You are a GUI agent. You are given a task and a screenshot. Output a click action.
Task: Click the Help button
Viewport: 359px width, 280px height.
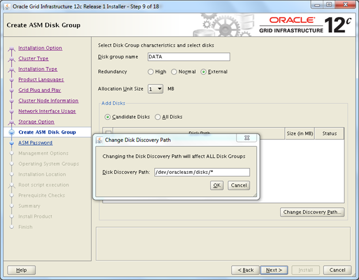[21, 270]
